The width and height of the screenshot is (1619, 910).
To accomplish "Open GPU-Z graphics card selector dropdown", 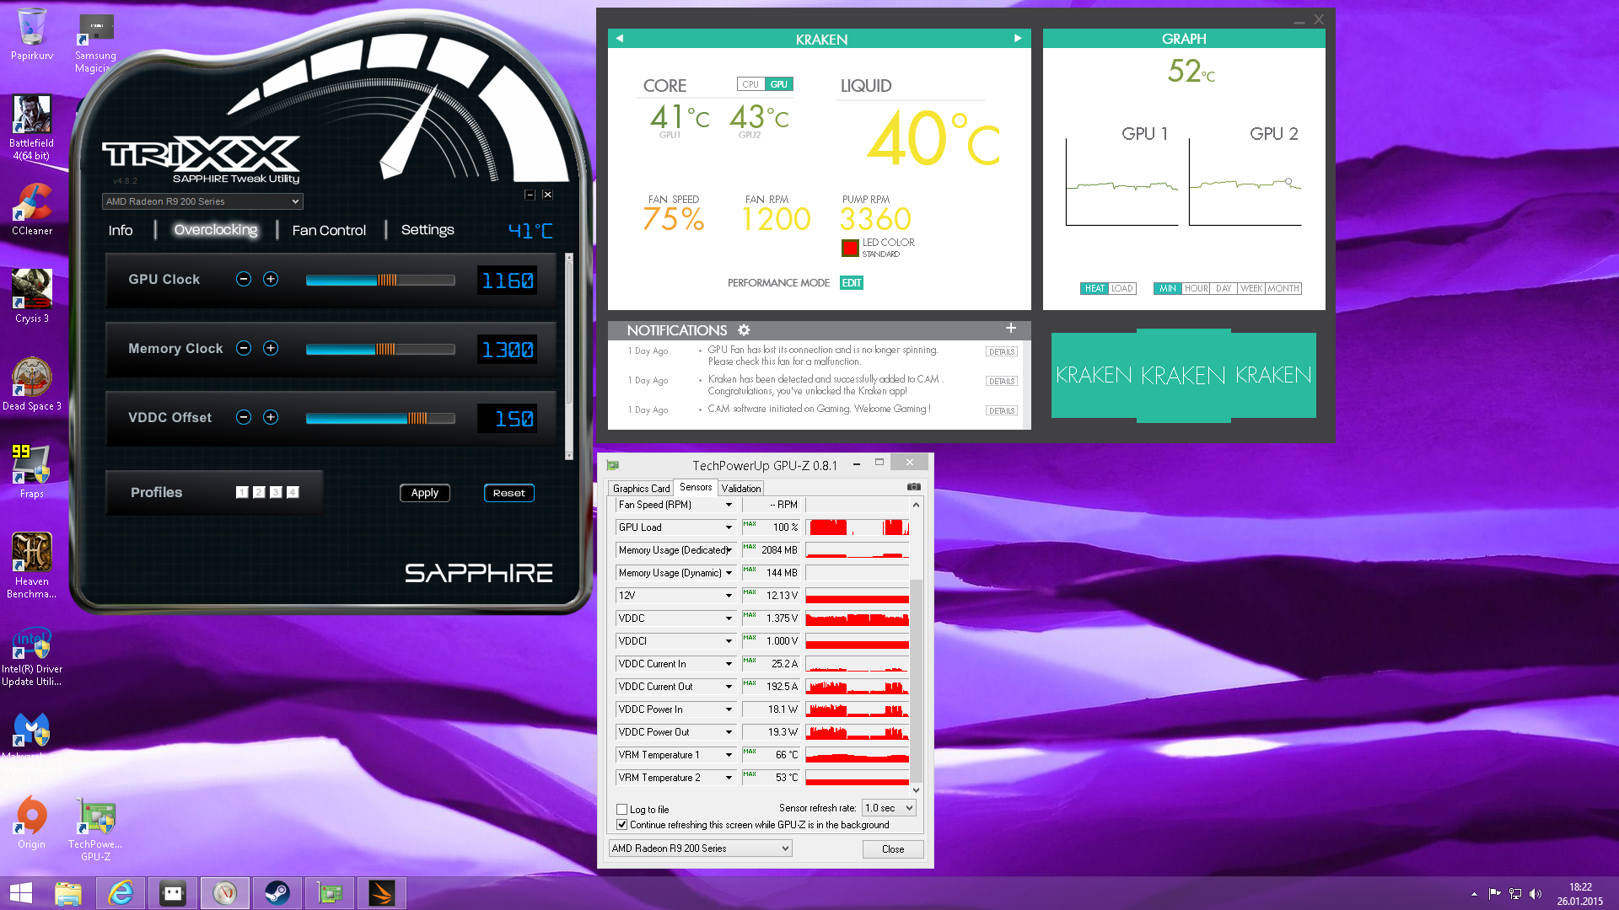I will point(700,848).
